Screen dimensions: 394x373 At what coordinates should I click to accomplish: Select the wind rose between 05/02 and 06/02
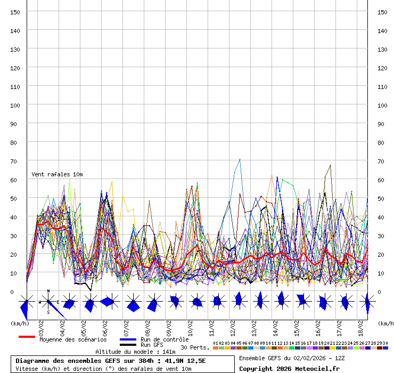click(89, 303)
